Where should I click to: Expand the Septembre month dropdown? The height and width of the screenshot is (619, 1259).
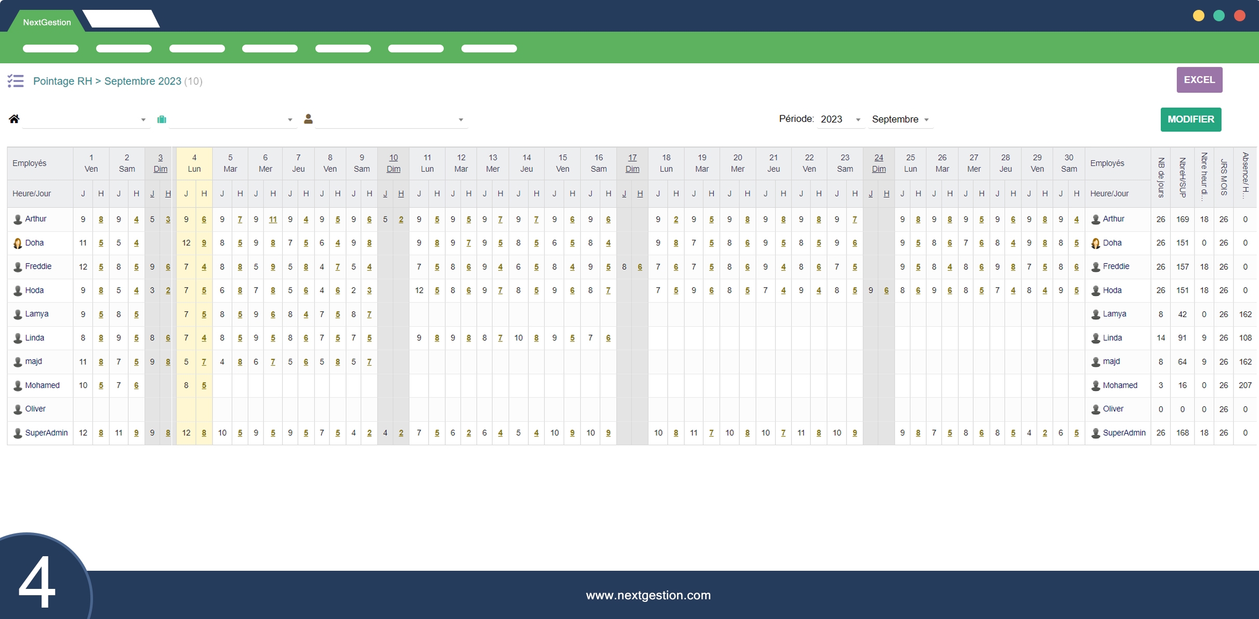click(x=900, y=119)
